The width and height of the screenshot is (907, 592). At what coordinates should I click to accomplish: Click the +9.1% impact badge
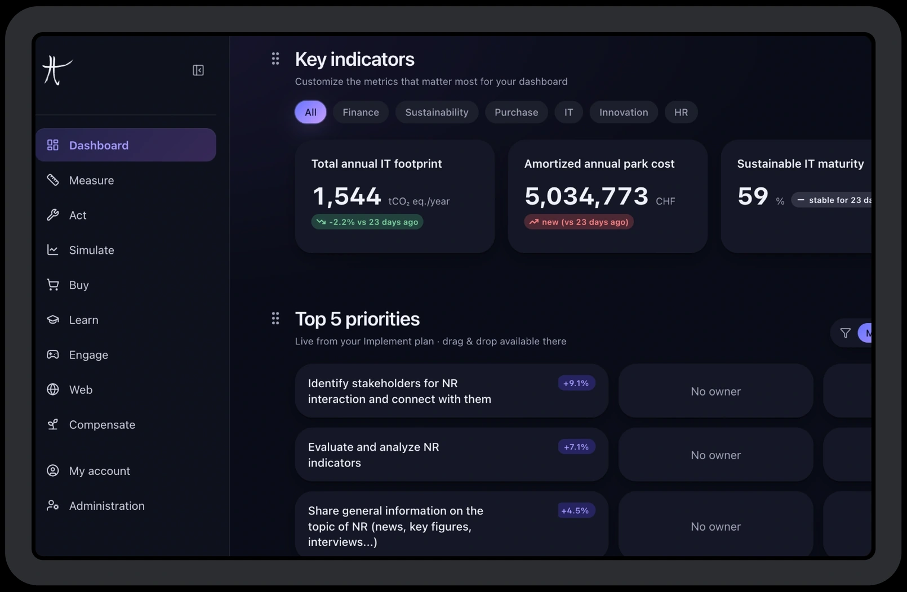(x=576, y=383)
